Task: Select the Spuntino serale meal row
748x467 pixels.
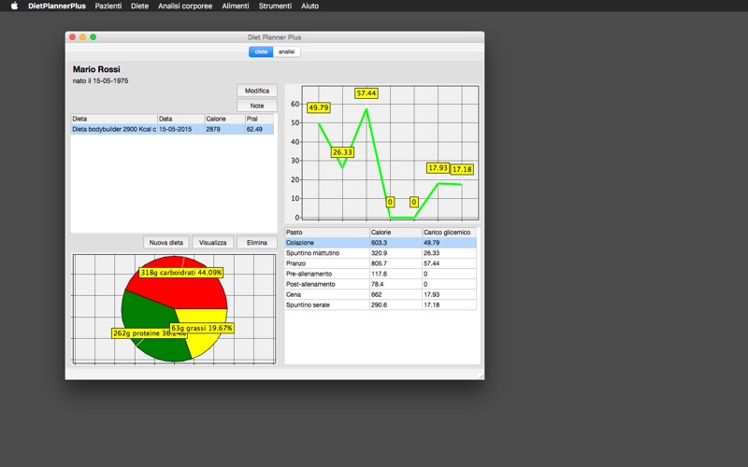Action: (x=381, y=305)
